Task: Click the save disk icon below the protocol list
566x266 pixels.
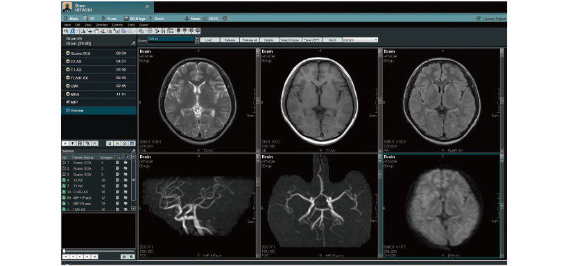Action: [x=80, y=143]
